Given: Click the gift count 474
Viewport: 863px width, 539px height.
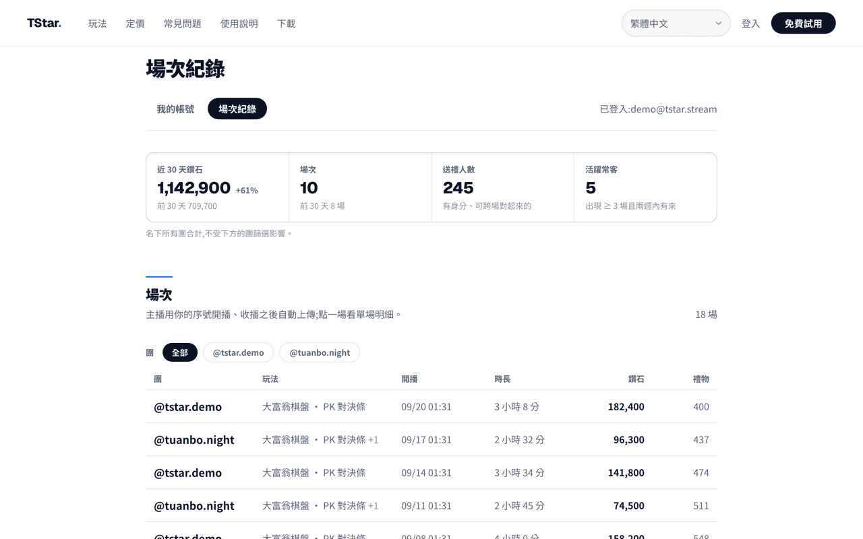Looking at the screenshot, I should pos(701,472).
